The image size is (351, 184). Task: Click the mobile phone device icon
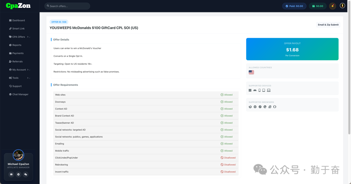click(259, 90)
